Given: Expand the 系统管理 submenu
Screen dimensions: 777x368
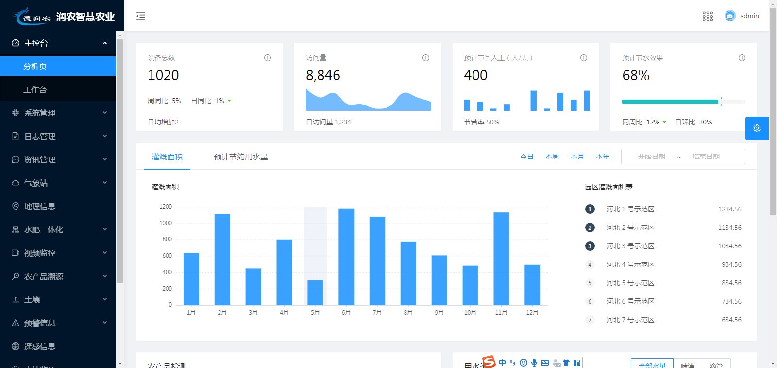Looking at the screenshot, I should (x=58, y=113).
